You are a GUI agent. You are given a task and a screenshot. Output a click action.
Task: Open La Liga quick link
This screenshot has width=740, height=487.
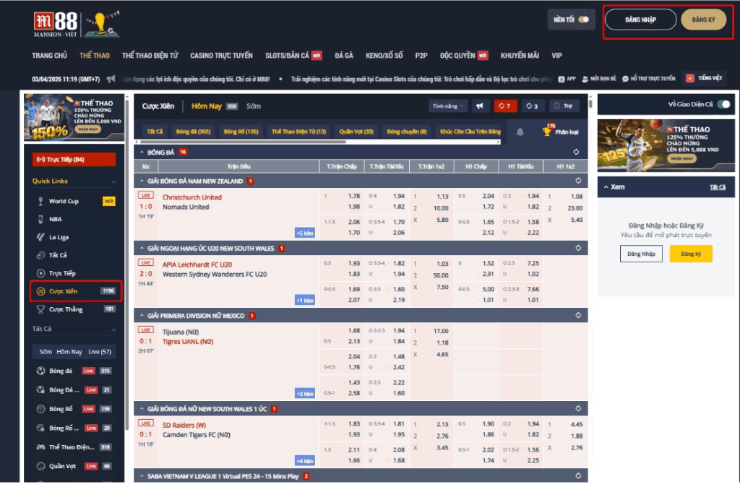pos(59,238)
